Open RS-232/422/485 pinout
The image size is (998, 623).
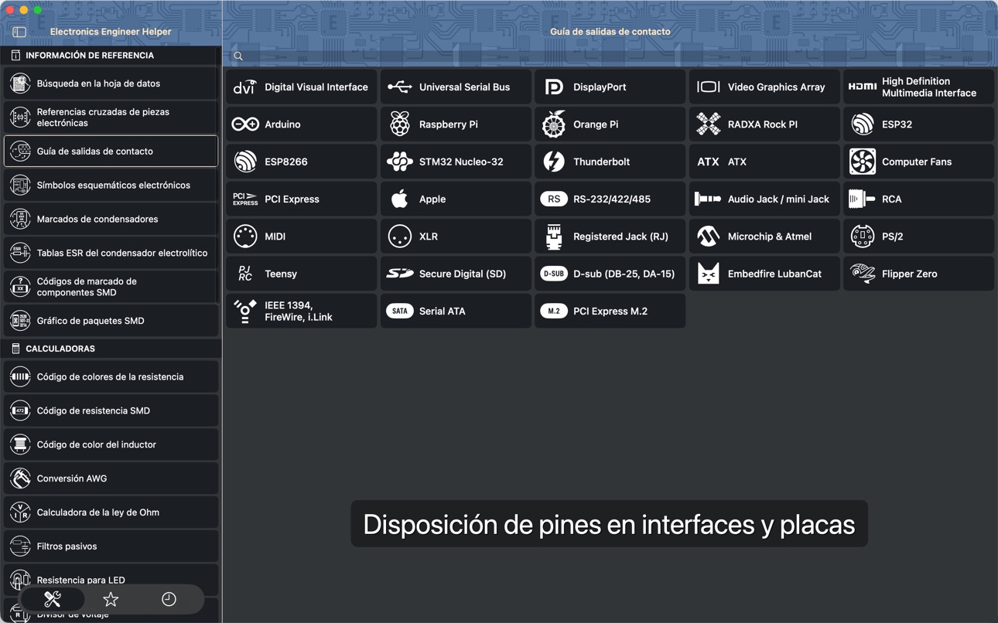610,199
